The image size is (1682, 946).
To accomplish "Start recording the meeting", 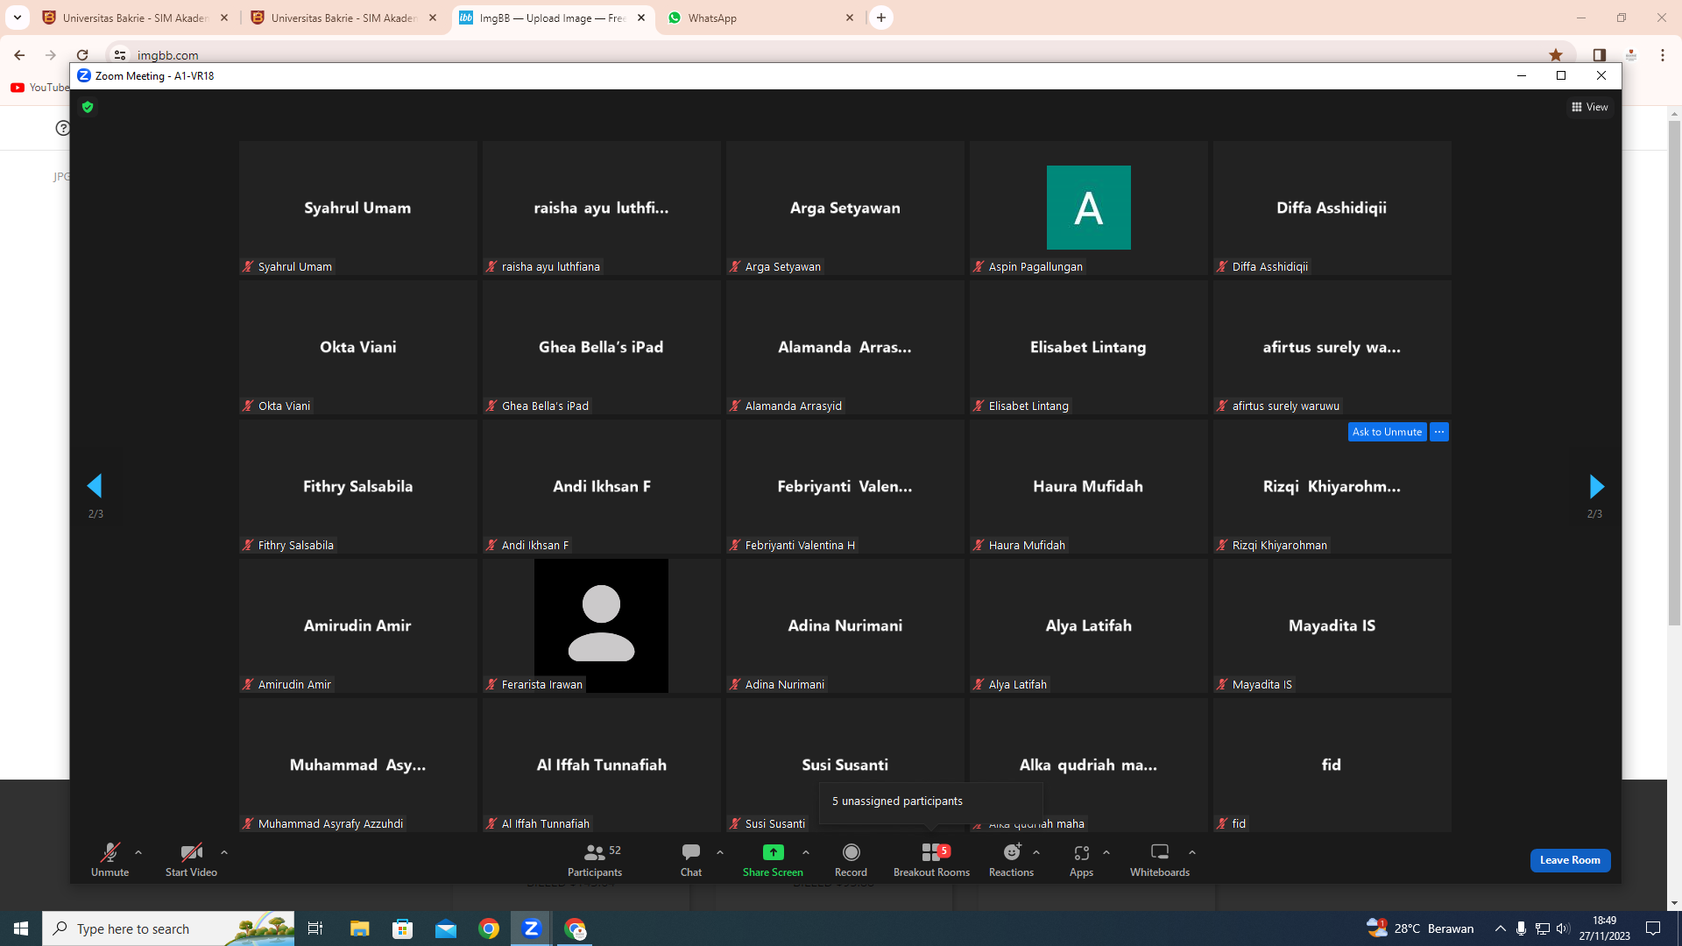I will point(851,859).
